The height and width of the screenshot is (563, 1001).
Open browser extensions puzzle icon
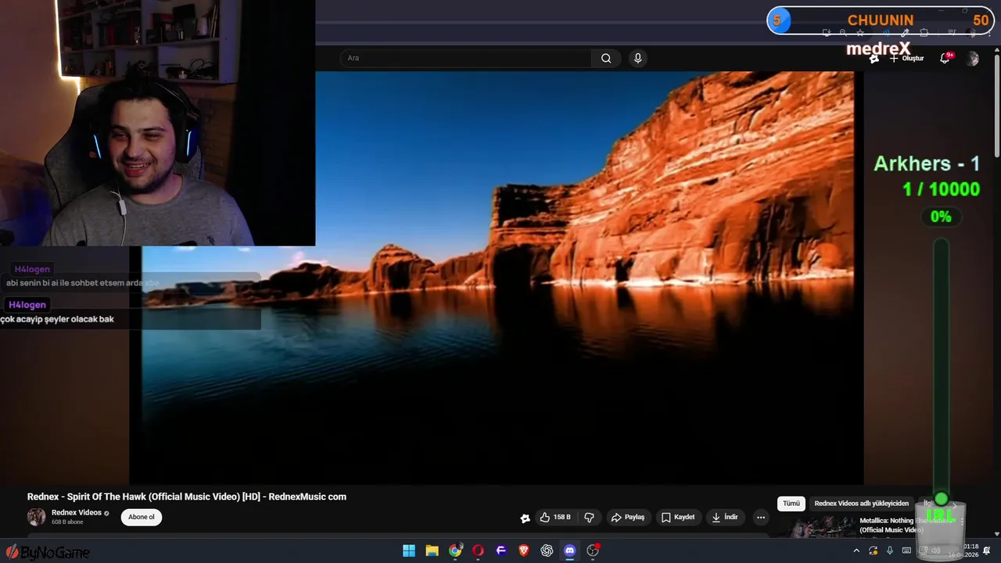coord(924,33)
